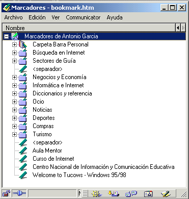Select the Curso de Internet bookmark

pos(53,159)
